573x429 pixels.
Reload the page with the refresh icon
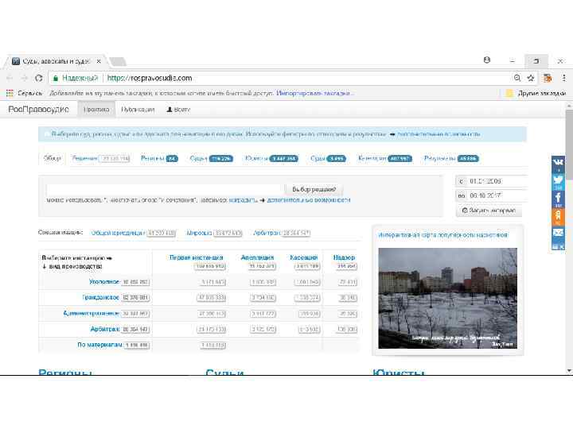(x=39, y=78)
